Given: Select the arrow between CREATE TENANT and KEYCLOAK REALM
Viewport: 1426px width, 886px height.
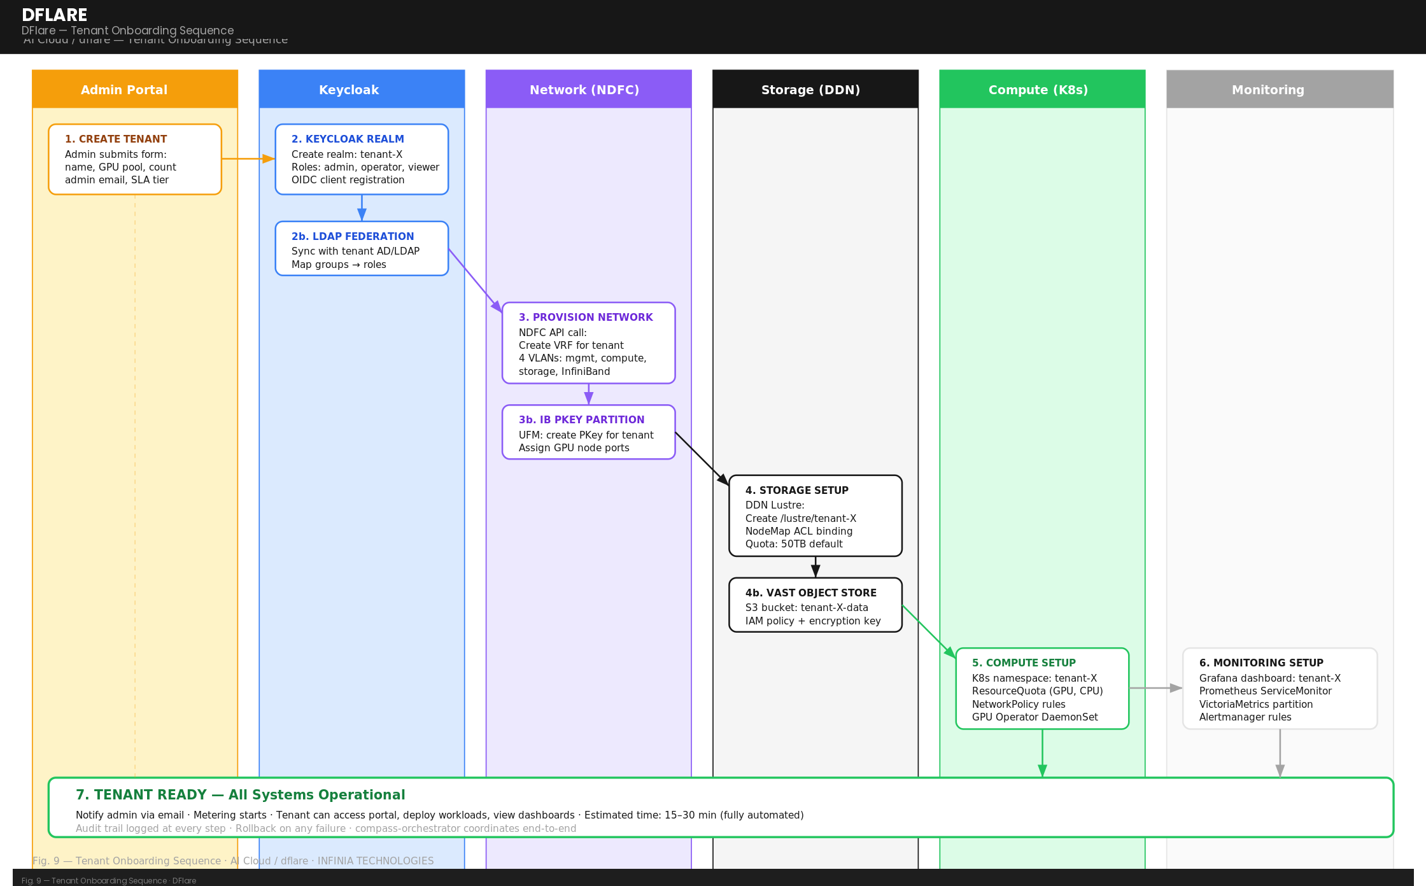Looking at the screenshot, I should click(x=248, y=158).
